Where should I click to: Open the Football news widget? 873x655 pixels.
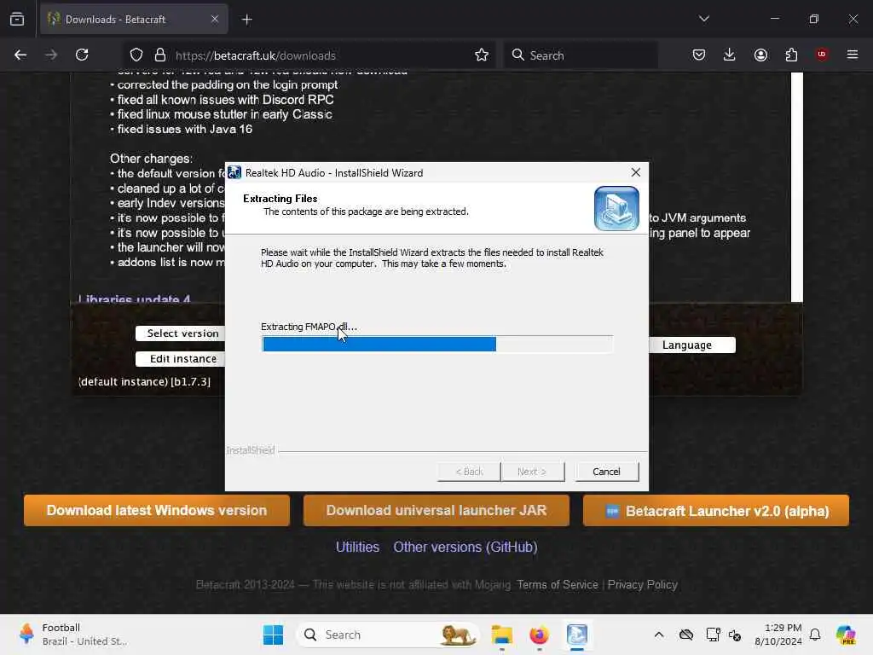[x=73, y=635]
